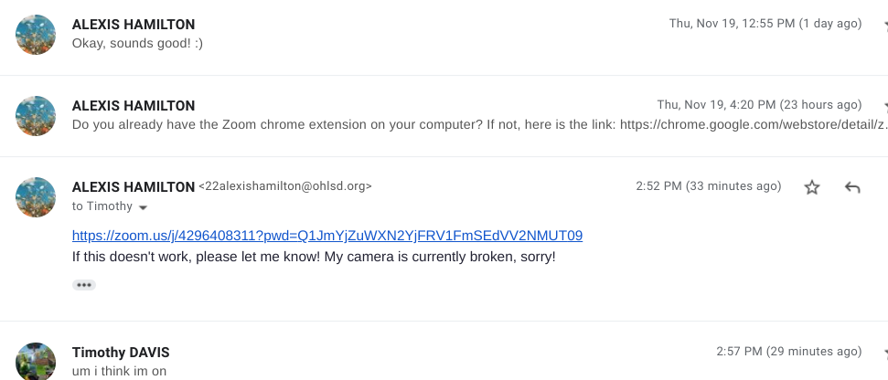Image resolution: width=888 pixels, height=380 pixels.
Task: Click the 22alexishamilton@ohlsd.org email address
Action: coord(285,186)
